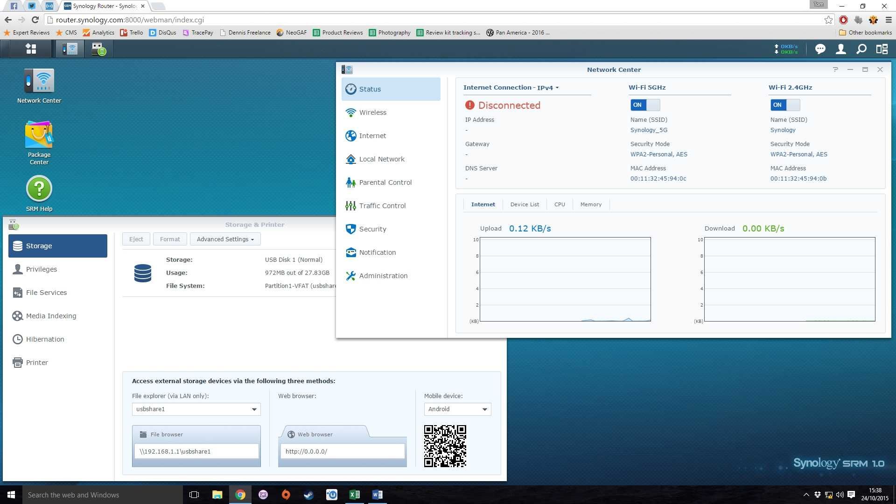Select Local Network in Network Center sidebar
896x504 pixels.
tap(391, 159)
